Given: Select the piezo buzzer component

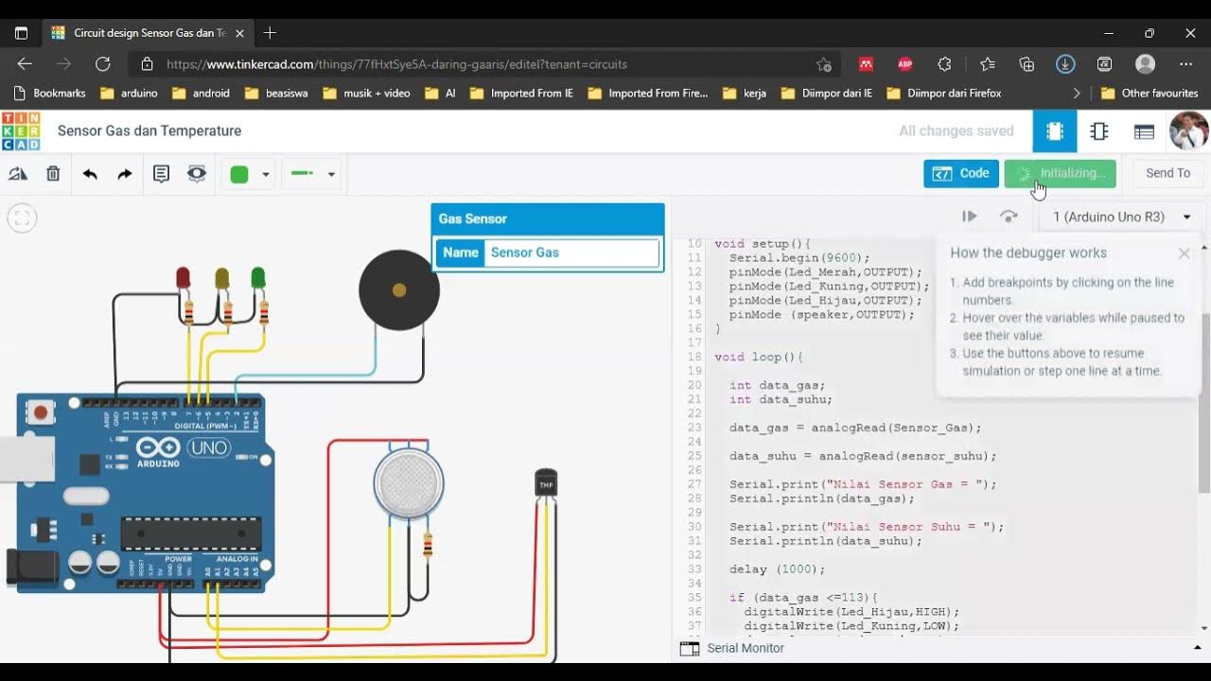Looking at the screenshot, I should 399,290.
